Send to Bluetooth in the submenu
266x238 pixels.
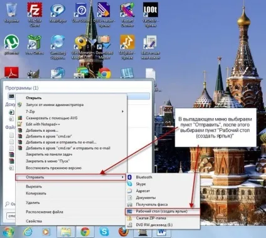pos(162,177)
